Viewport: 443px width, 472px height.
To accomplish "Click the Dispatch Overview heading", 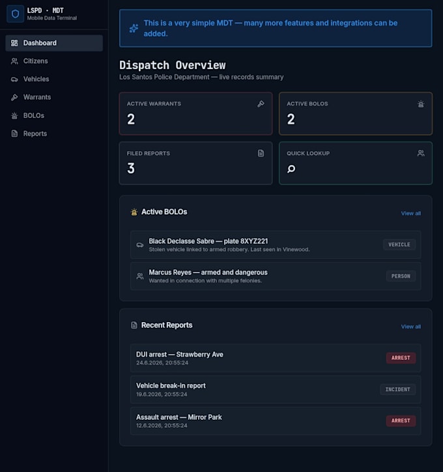I will tap(173, 65).
